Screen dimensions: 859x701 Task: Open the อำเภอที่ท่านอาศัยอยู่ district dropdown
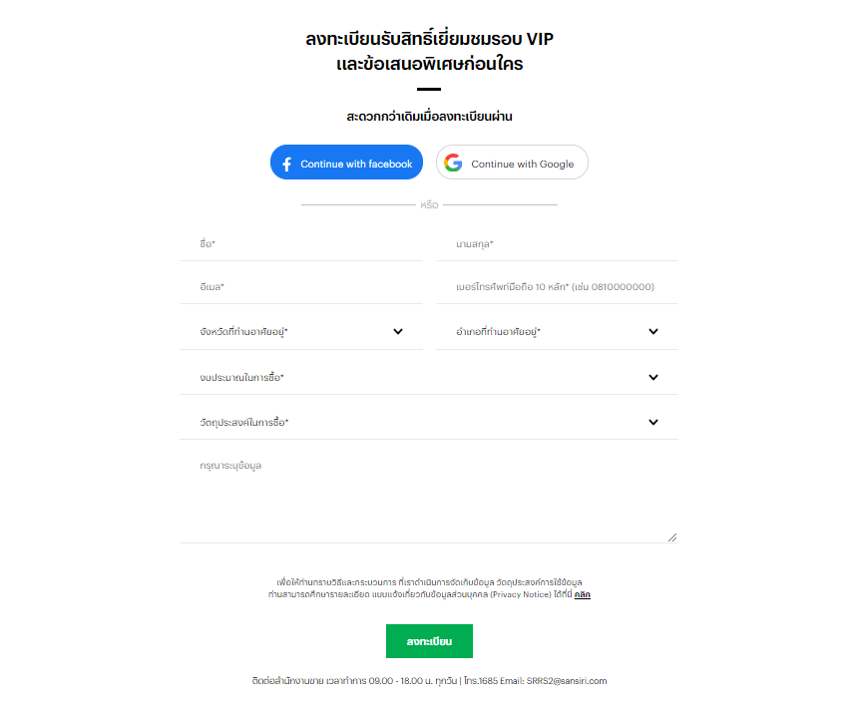tap(557, 332)
